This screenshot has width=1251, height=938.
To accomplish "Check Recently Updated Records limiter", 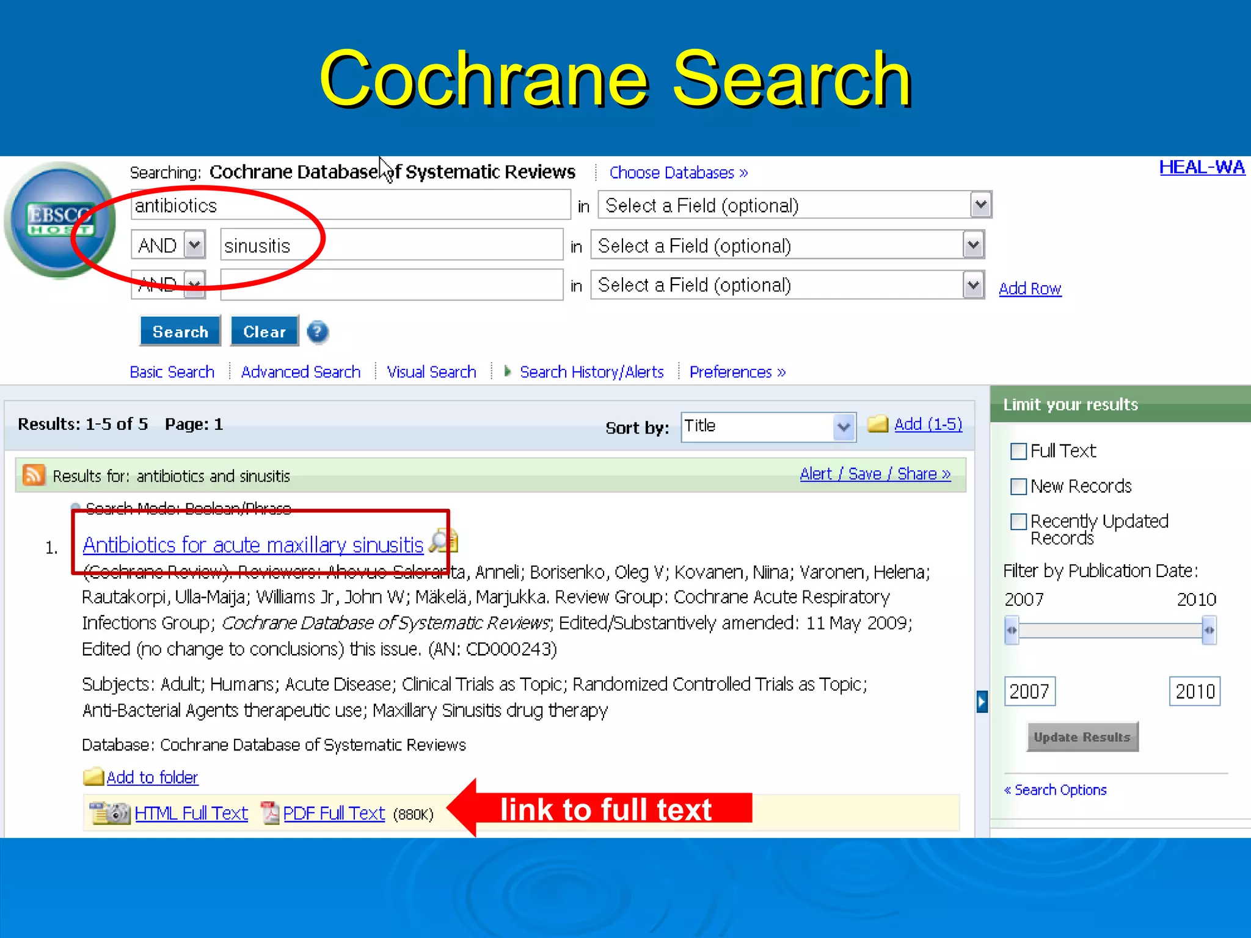I will pyautogui.click(x=1018, y=522).
